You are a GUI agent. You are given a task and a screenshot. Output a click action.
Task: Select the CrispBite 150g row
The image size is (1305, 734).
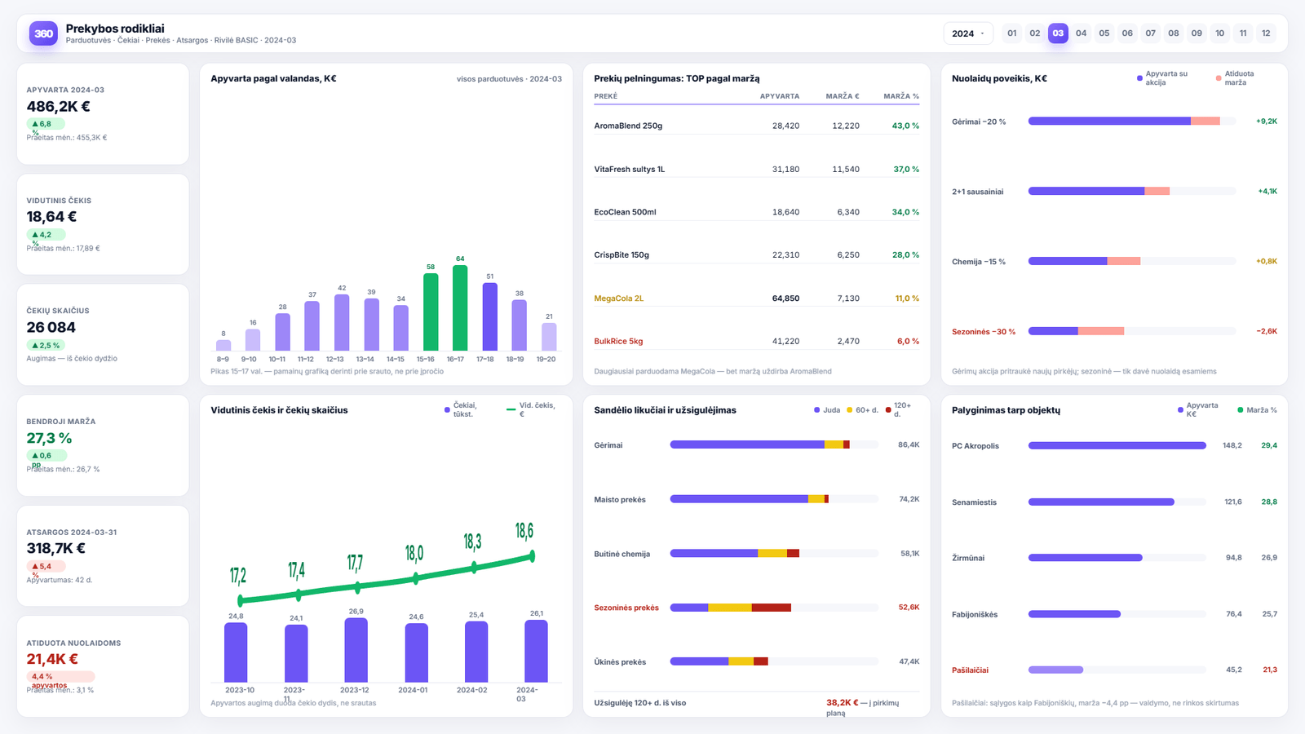[x=757, y=255]
